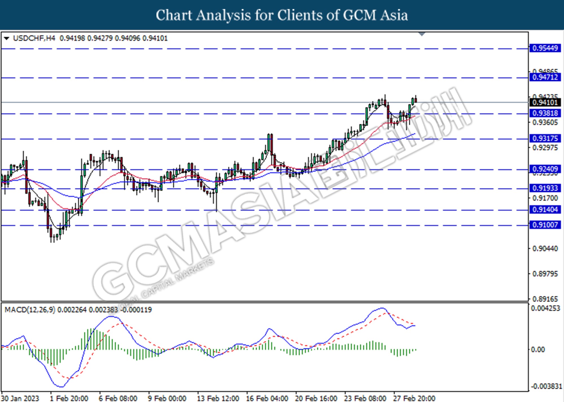Click the 6 Feb 08:00 time label

[x=118, y=398]
